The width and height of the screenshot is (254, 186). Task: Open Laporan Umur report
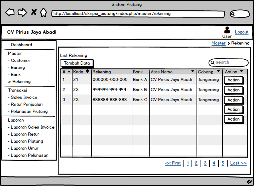[23, 148]
